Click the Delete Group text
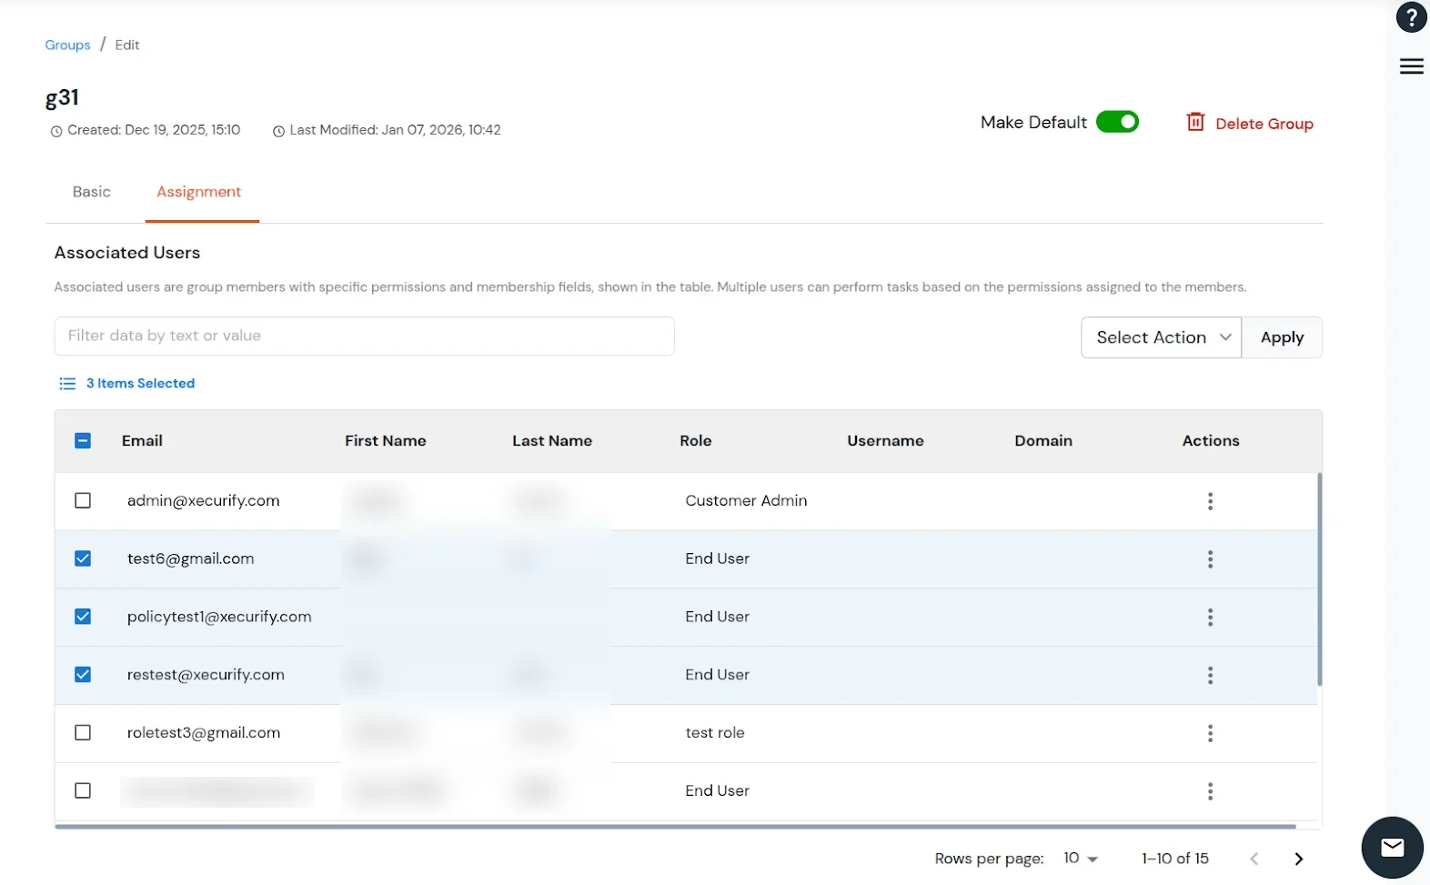 pos(1264,124)
